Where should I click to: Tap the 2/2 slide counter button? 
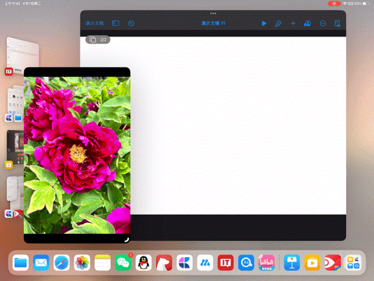tap(98, 40)
